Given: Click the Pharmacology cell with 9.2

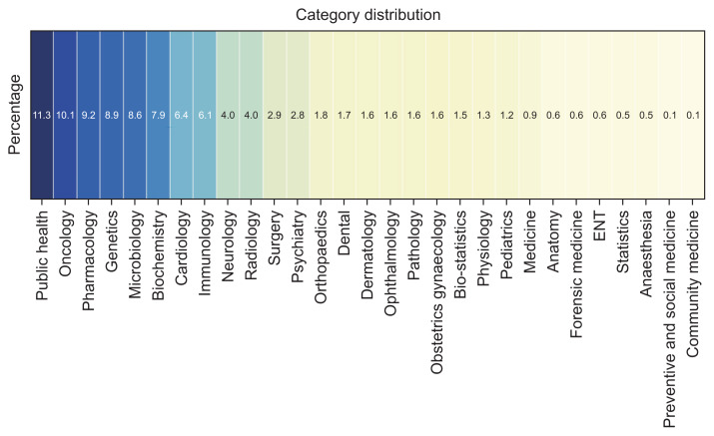Looking at the screenshot, I should pyautogui.click(x=88, y=116).
